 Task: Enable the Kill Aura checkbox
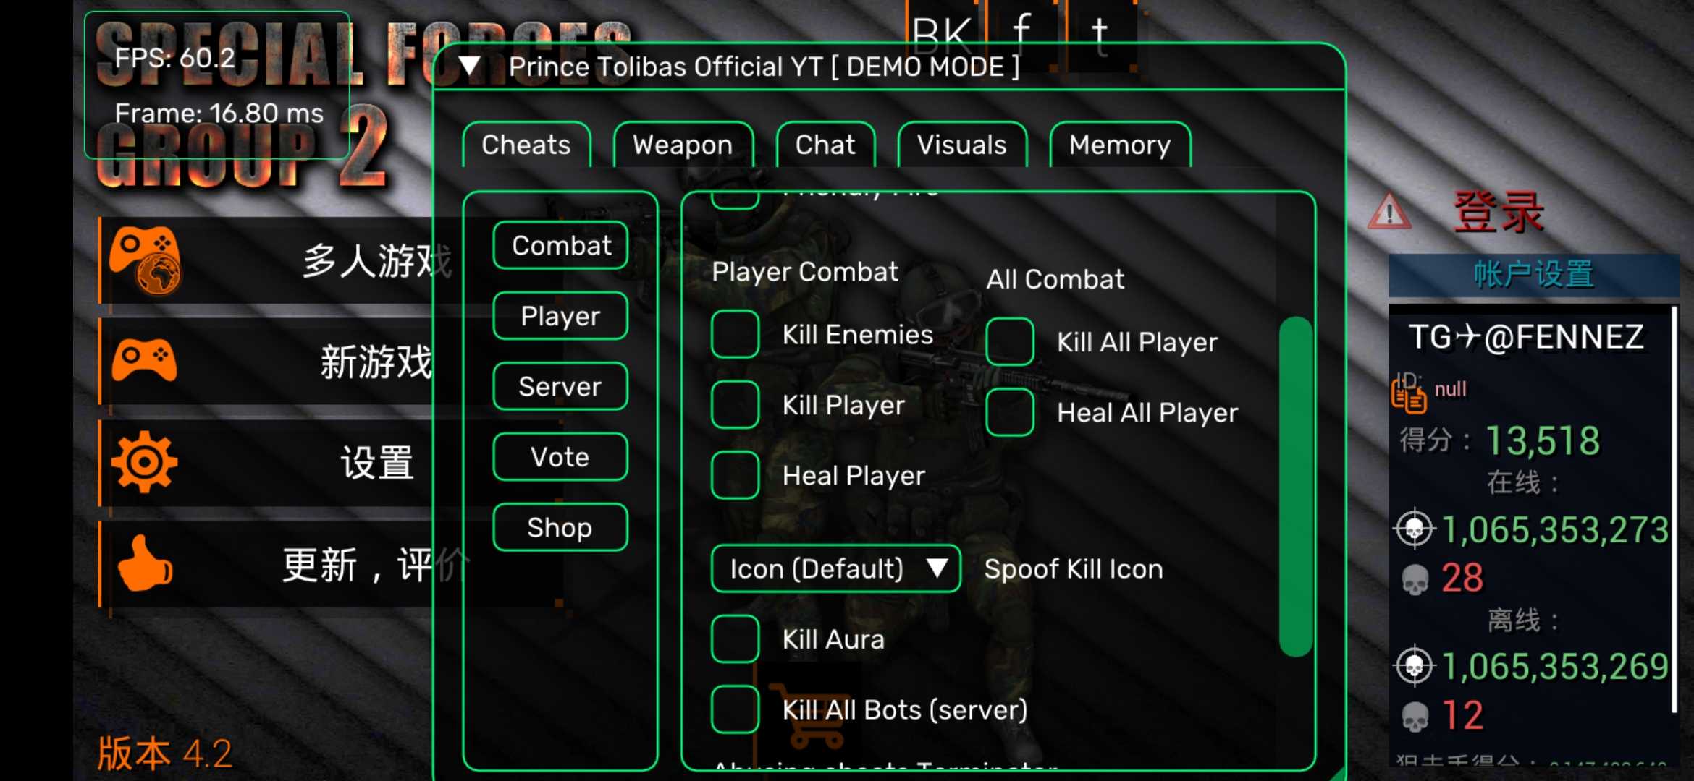(x=735, y=639)
